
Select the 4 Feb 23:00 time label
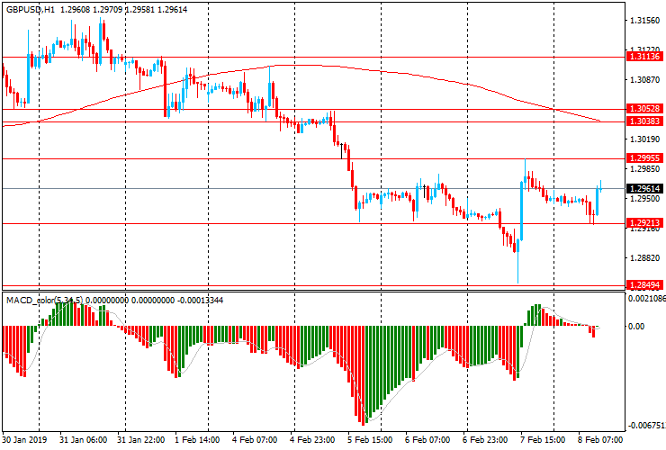coord(311,441)
